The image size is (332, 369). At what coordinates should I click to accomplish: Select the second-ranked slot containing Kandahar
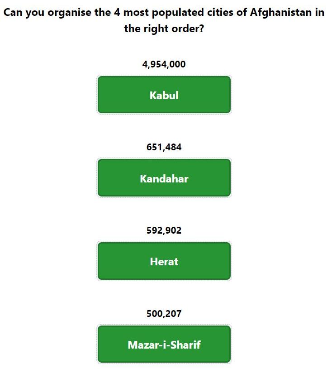[x=164, y=177]
